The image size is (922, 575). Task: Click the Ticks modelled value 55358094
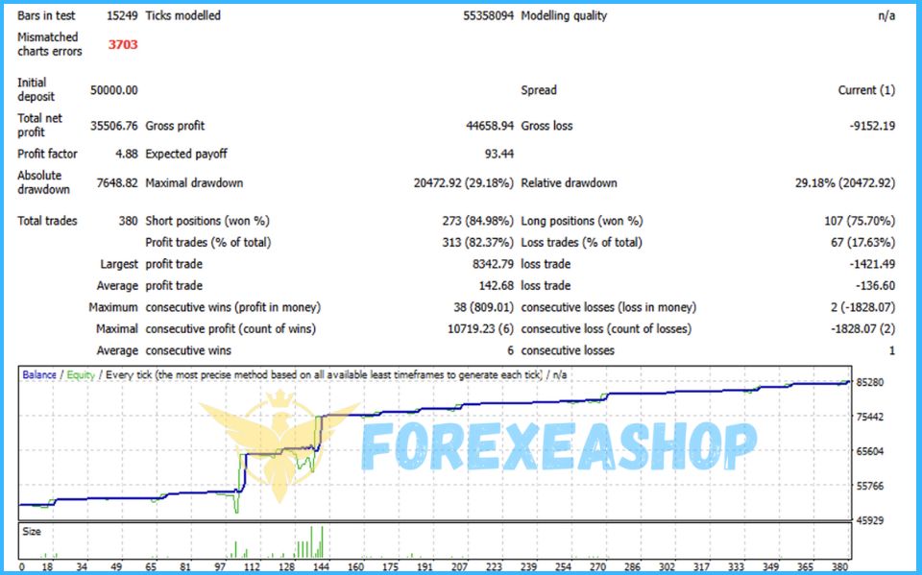488,16
